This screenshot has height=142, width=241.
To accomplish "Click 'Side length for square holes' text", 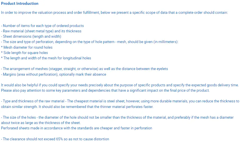I will 26,53.
